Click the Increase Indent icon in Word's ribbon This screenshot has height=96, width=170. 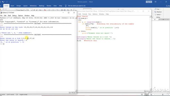point(65,10)
